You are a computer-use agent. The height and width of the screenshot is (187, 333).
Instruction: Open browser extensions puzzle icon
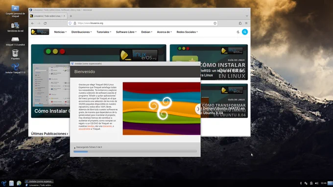coord(240,23)
